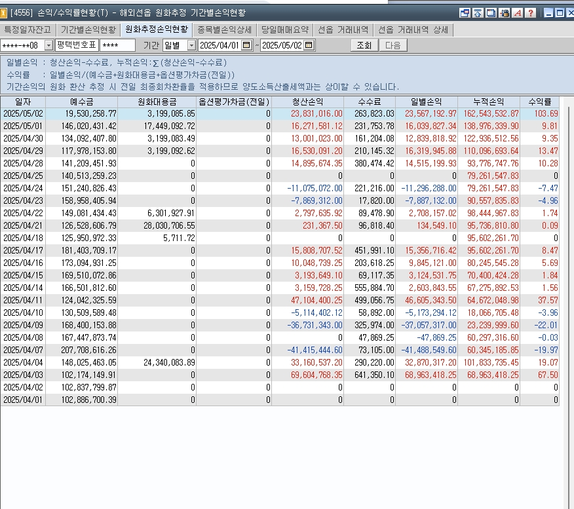Click the fee value 641,350.10
This screenshot has height=509, width=574.
374,375
